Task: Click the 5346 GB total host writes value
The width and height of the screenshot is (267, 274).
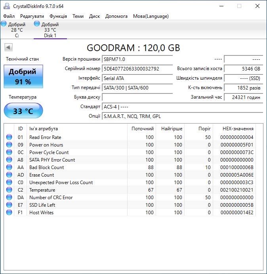Action: coord(243,68)
